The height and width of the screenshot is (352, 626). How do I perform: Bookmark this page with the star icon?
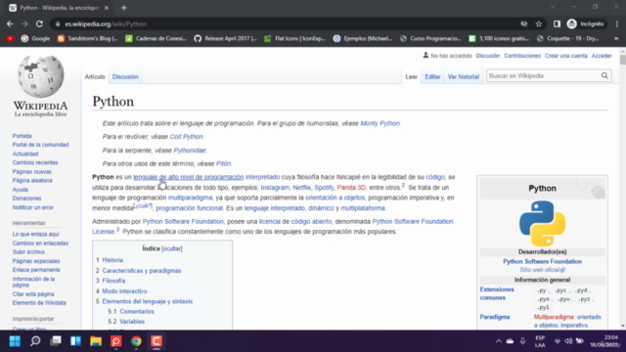click(x=539, y=23)
